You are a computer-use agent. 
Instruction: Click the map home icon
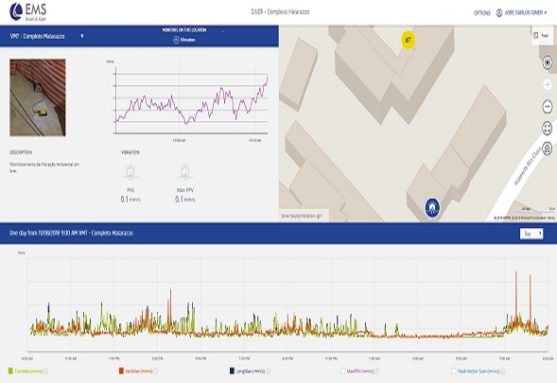(548, 148)
